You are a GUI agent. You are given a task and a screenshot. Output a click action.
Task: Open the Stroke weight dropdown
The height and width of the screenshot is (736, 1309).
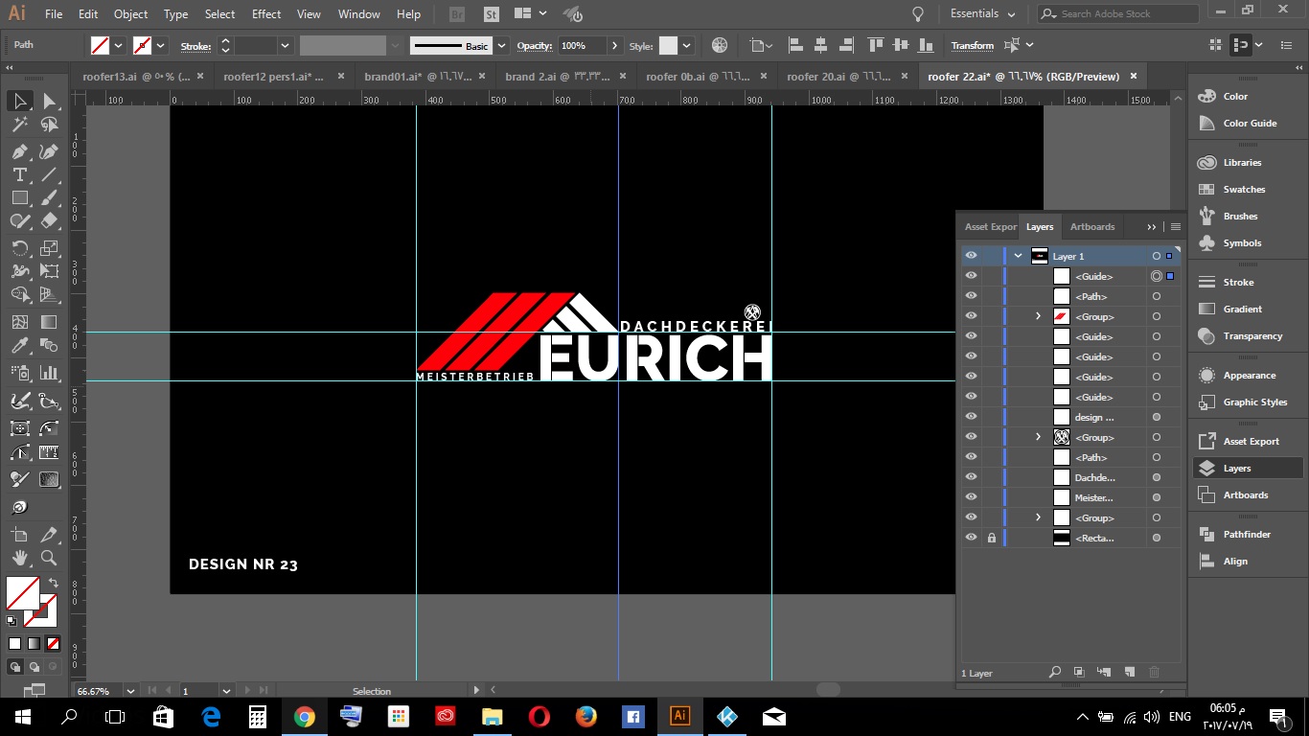286,45
